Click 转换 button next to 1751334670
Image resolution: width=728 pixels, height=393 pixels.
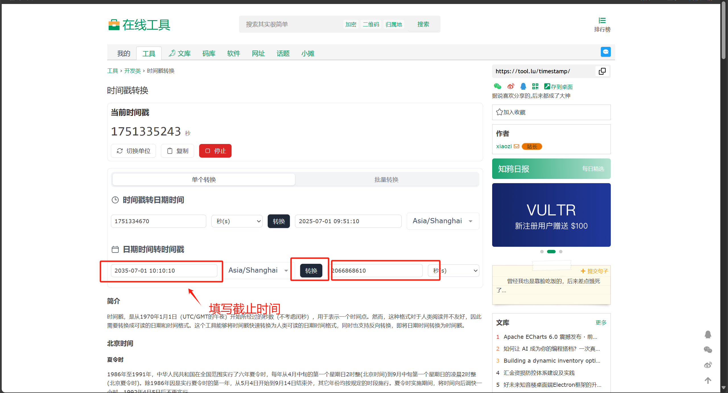279,221
